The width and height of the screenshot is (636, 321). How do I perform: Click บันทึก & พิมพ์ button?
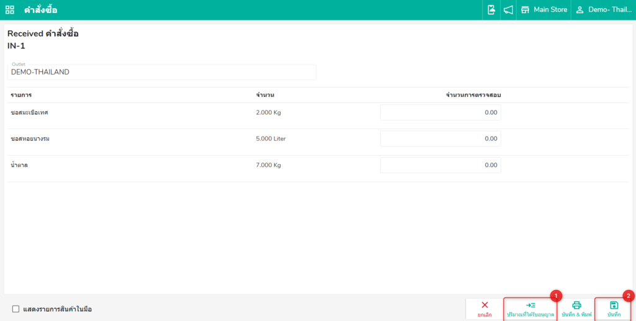coord(576,309)
